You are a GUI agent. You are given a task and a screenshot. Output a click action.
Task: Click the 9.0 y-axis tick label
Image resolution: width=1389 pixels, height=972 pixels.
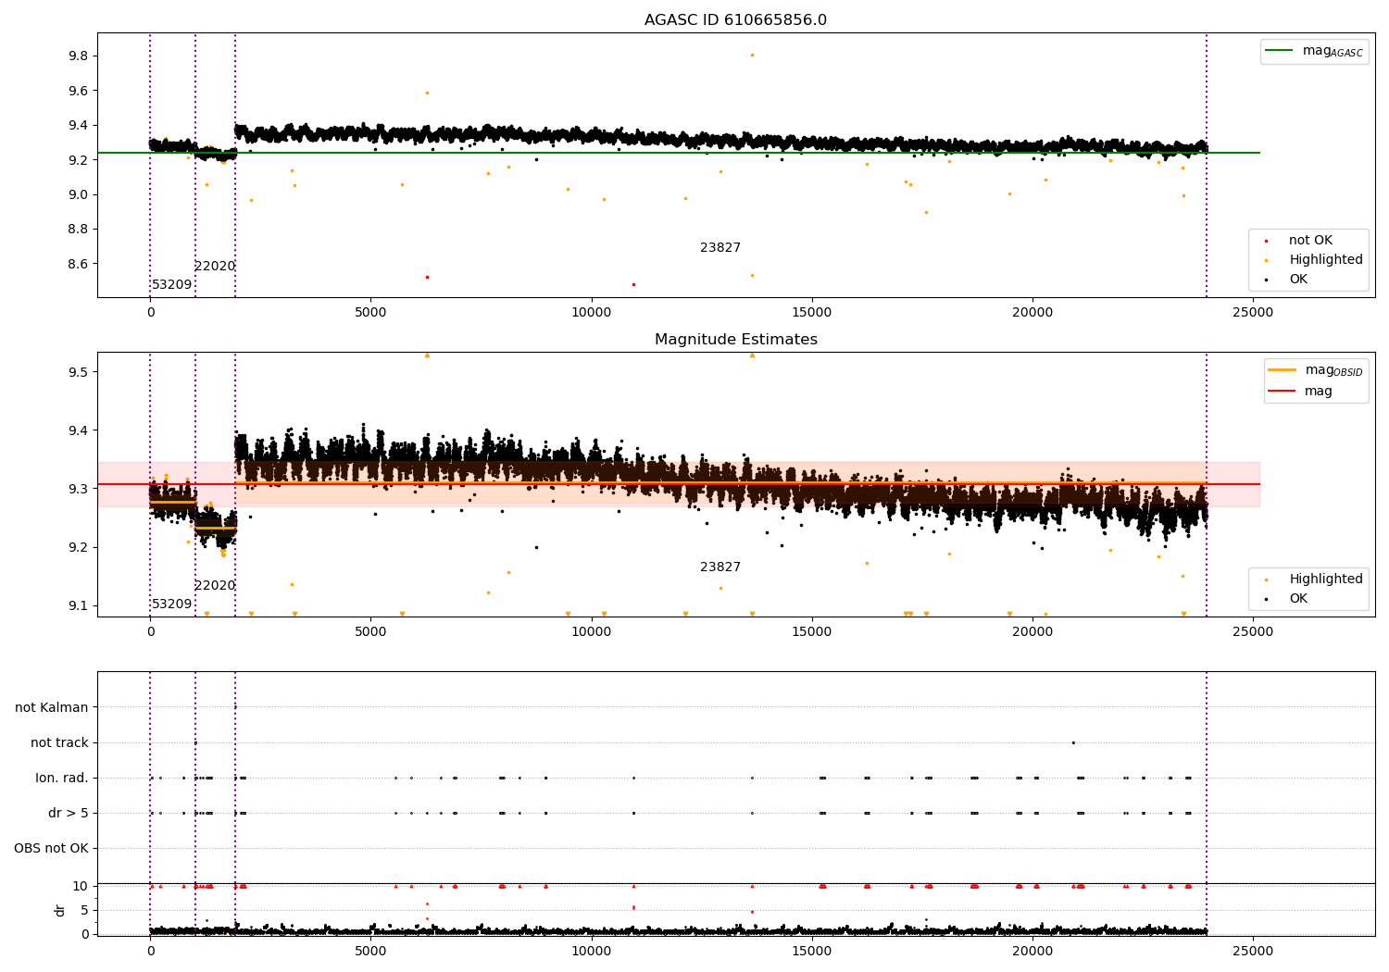click(78, 195)
